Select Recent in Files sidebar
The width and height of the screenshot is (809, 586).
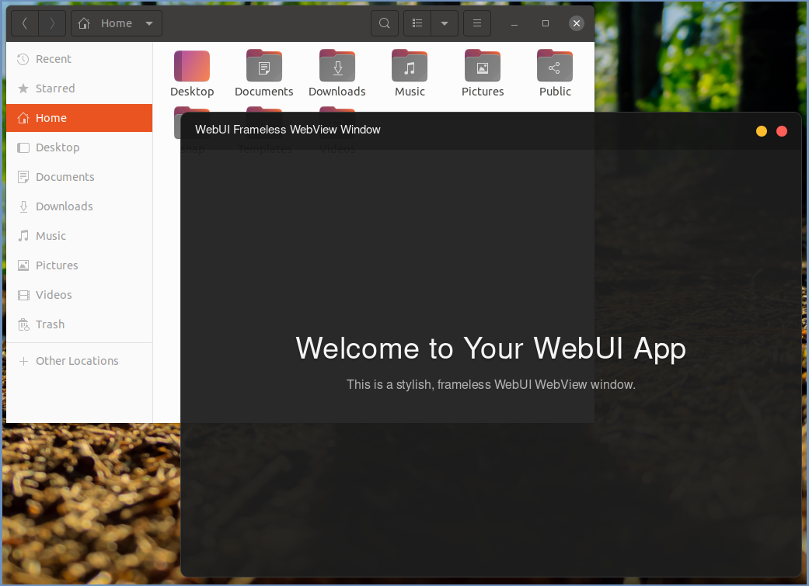click(79, 59)
